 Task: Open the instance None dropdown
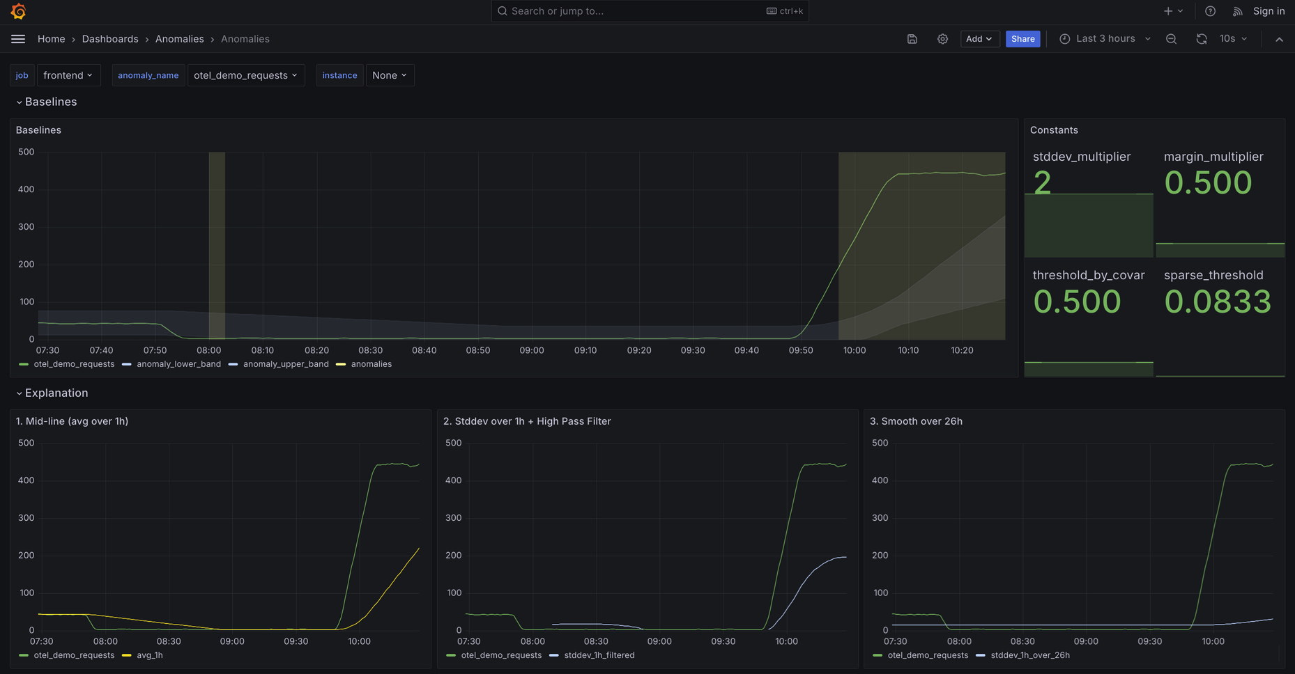click(x=389, y=75)
